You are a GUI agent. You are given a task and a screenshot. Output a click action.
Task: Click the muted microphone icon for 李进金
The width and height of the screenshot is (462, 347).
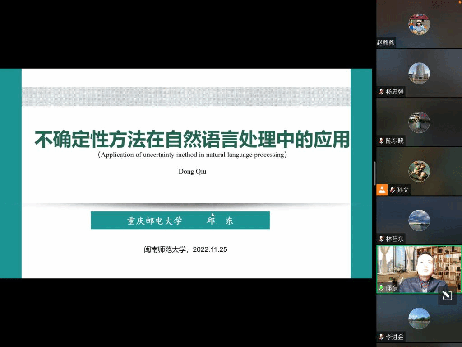pyautogui.click(x=381, y=337)
